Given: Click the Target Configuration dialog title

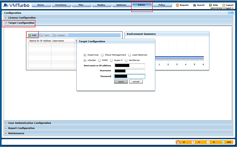Looking at the screenshot, I should click(x=92, y=41).
